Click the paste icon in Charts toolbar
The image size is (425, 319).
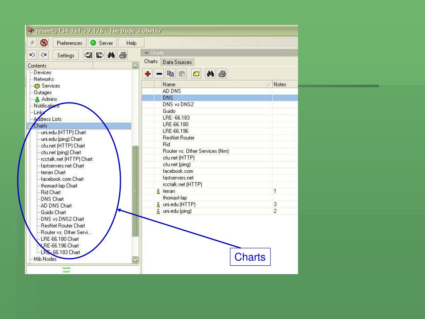(182, 74)
